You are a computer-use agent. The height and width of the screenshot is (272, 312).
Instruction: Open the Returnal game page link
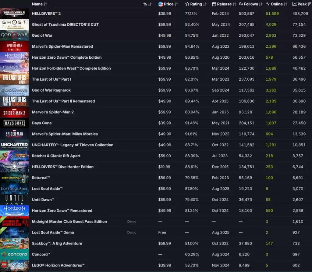click(41, 178)
